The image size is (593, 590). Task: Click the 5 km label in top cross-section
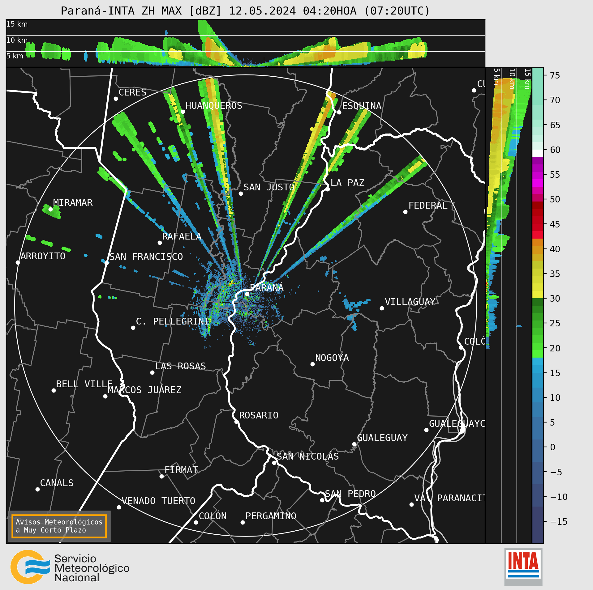15,56
